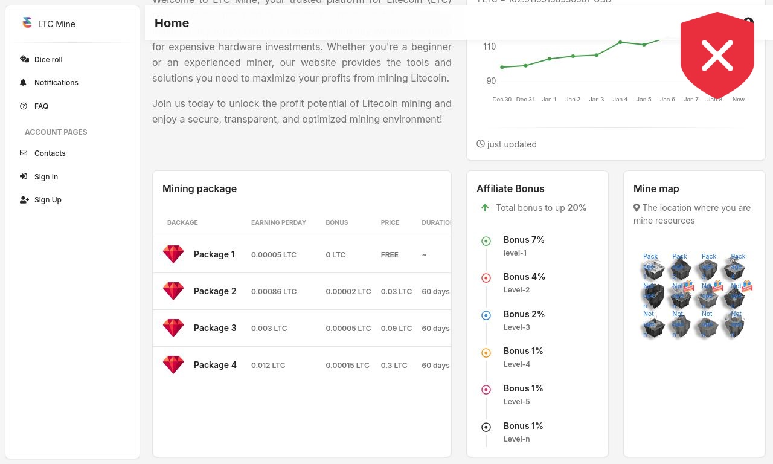This screenshot has width=773, height=464.
Task: Click the Jan 4 chart data point
Action: tap(620, 42)
